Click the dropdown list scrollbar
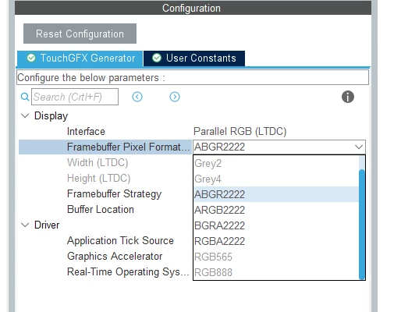The width and height of the screenshot is (401, 312). [x=362, y=224]
